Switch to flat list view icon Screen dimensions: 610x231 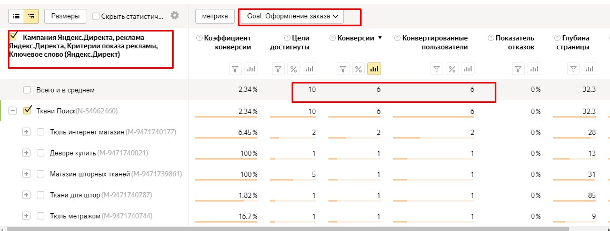16,16
